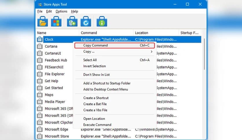Sort by the Location column header
Screen dimensions: 242x140
click(x=156, y=33)
